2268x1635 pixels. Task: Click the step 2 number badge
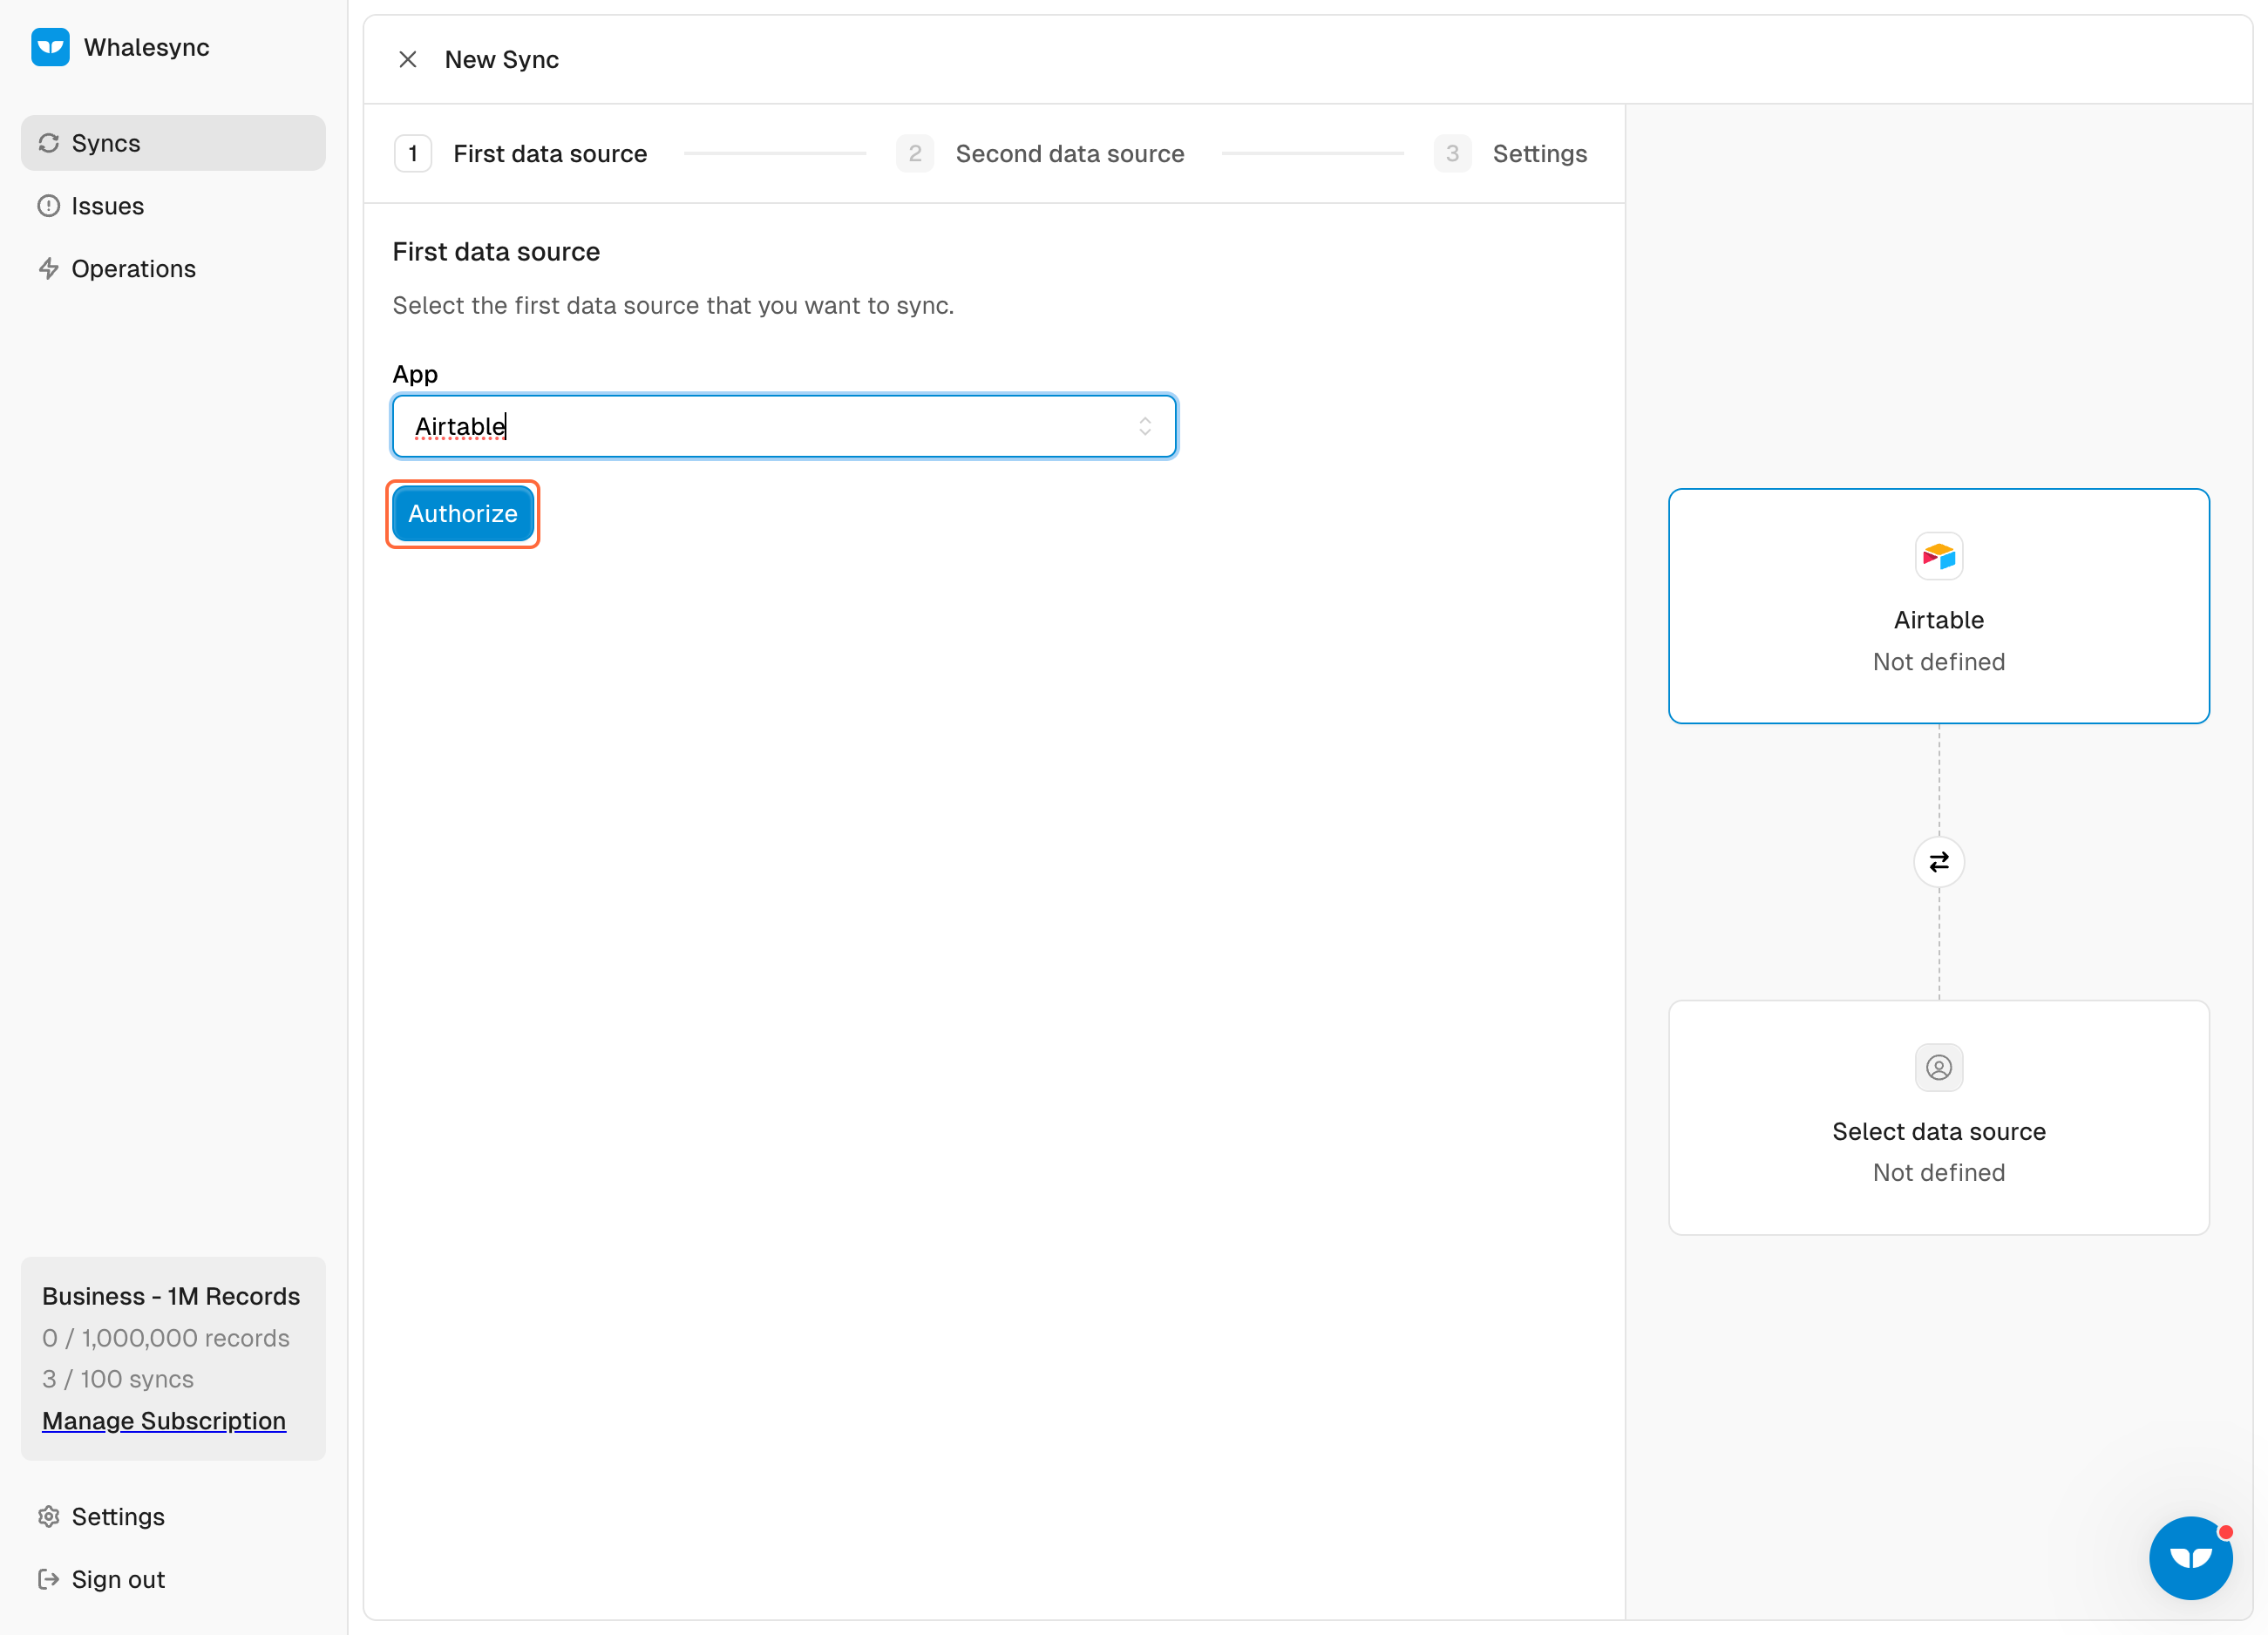pos(915,154)
